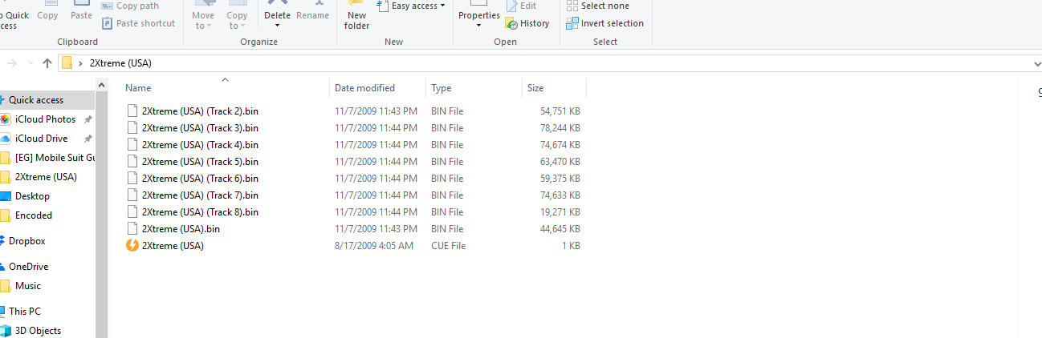Viewport: 1042px width, 338px height.
Task: Click the 2Xtreme (USA) address bar path
Action: (x=120, y=63)
